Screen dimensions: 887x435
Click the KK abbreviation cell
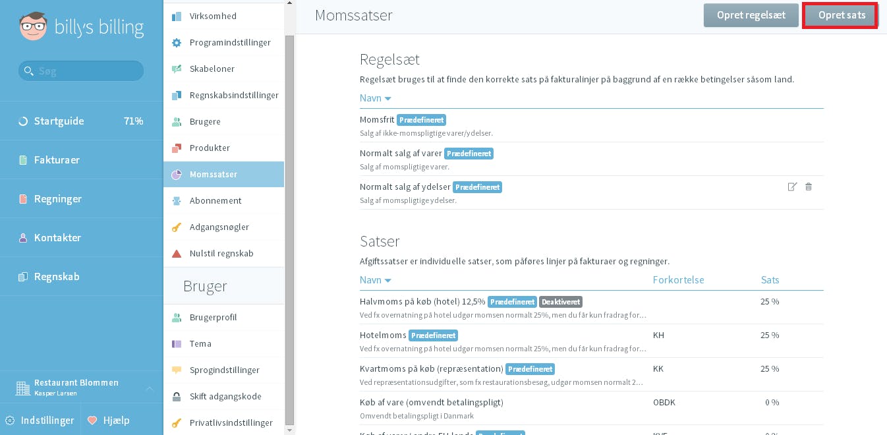(659, 369)
